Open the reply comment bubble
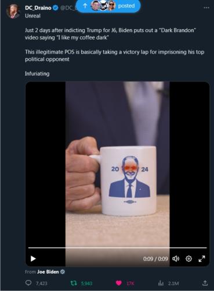 click(28, 283)
